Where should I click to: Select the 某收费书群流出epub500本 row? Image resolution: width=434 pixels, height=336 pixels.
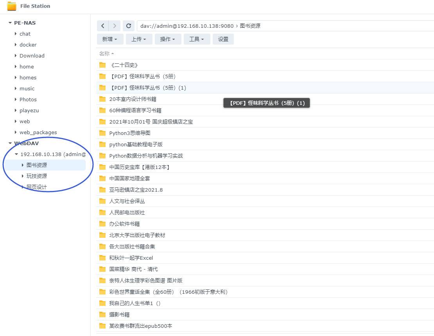[265, 326]
